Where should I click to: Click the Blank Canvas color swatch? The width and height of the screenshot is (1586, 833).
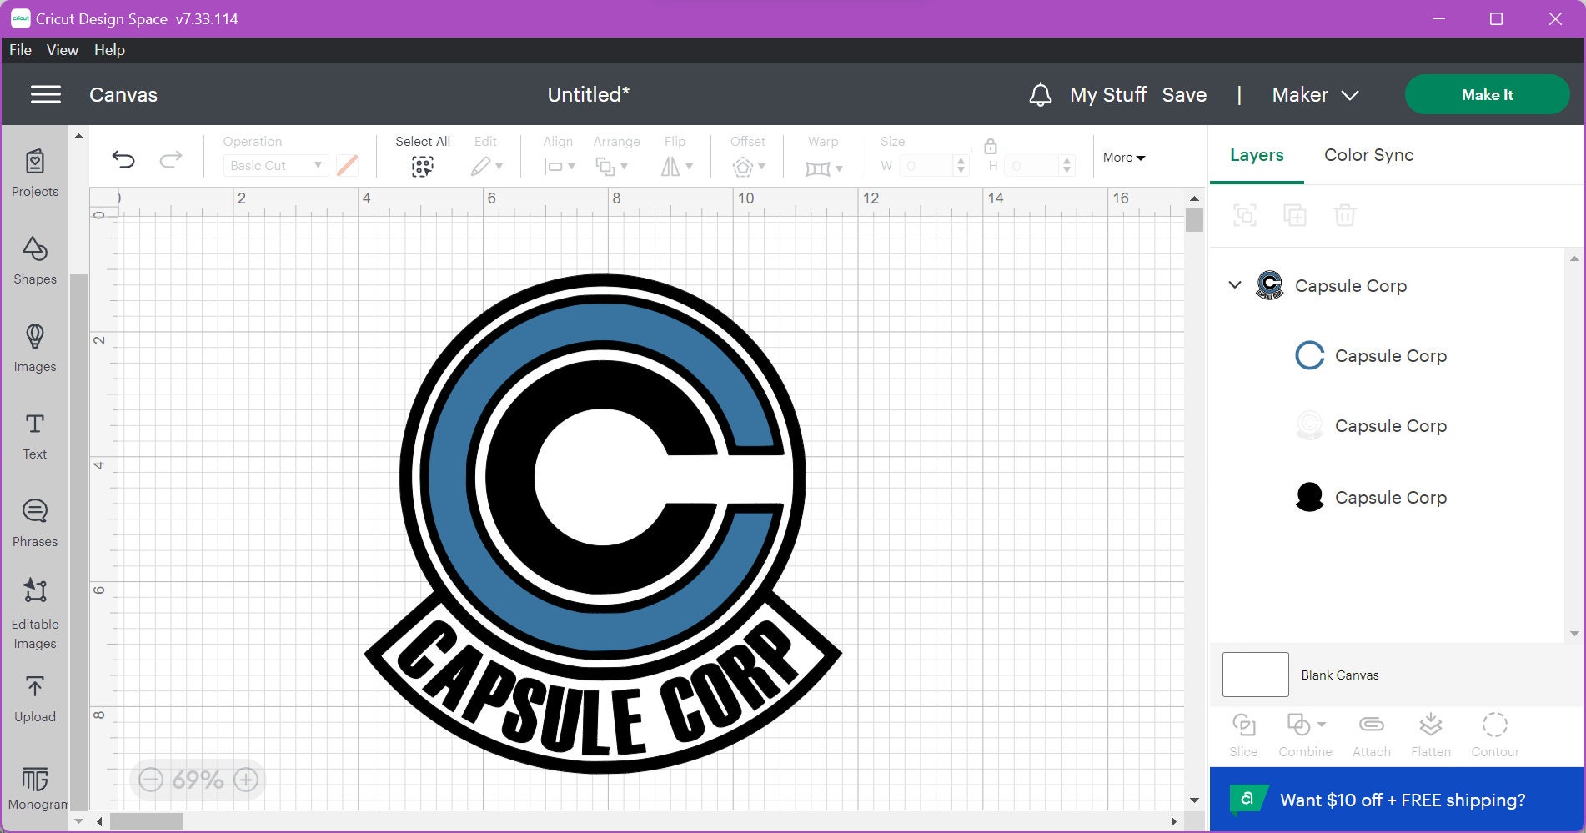pyautogui.click(x=1255, y=674)
